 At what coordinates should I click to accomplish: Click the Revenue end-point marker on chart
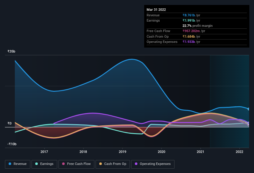point(249,109)
